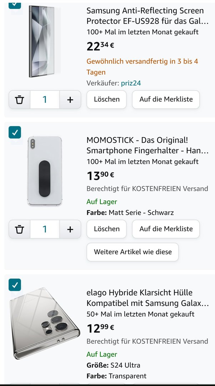Viewport: 215px width, 386px height.
Task: Click Weitere Artikel wie diese button
Action: point(132,252)
